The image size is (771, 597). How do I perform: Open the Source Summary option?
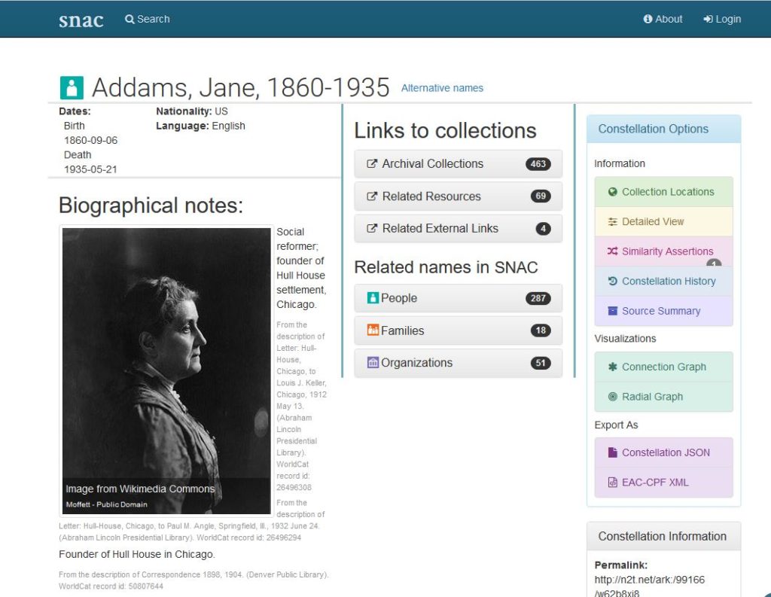coord(663,311)
